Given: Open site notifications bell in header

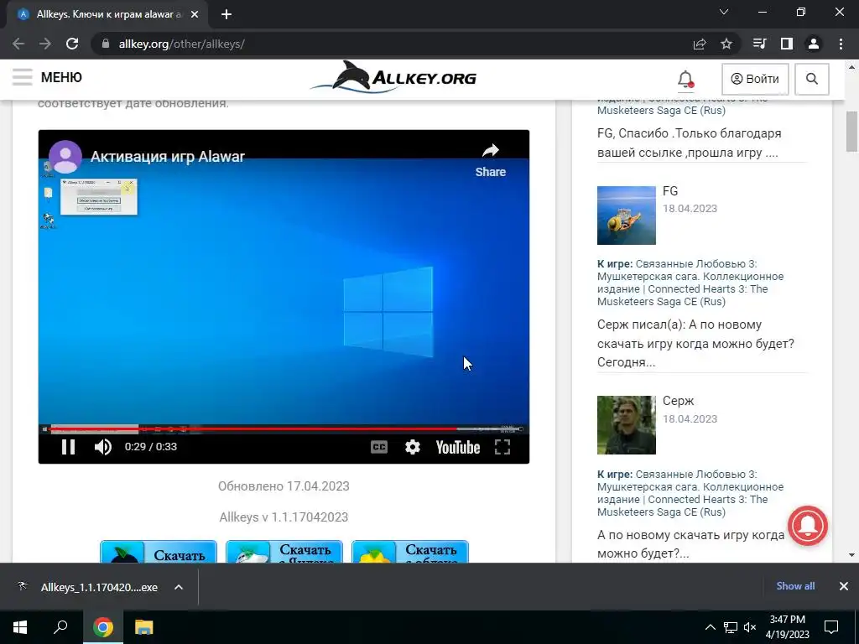Looking at the screenshot, I should pos(685,80).
